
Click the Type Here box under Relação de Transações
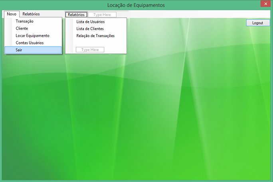click(90, 50)
